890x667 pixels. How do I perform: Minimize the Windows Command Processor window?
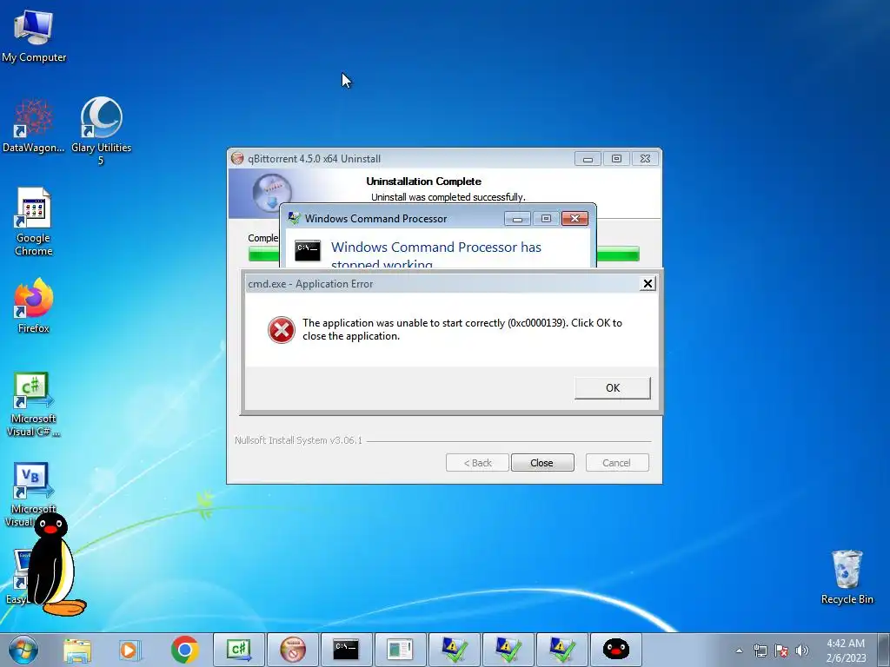[517, 218]
